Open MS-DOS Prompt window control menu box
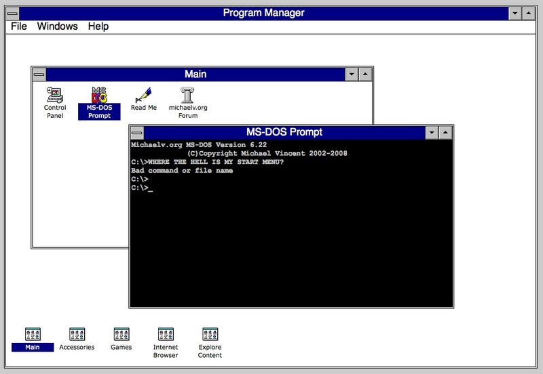This screenshot has width=543, height=374. coord(137,132)
